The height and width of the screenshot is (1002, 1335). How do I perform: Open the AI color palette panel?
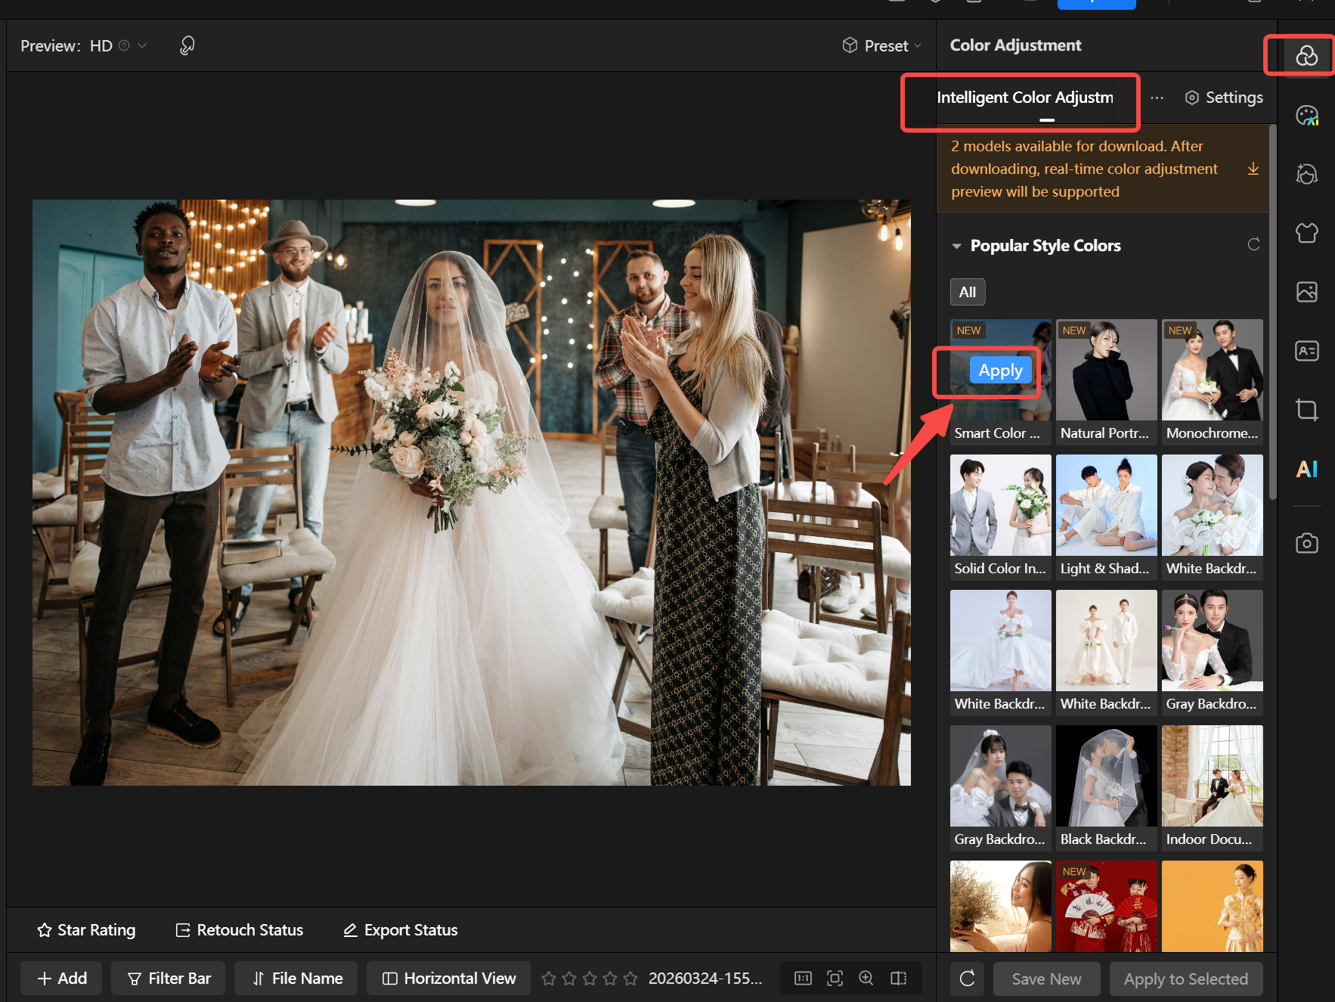1306,116
